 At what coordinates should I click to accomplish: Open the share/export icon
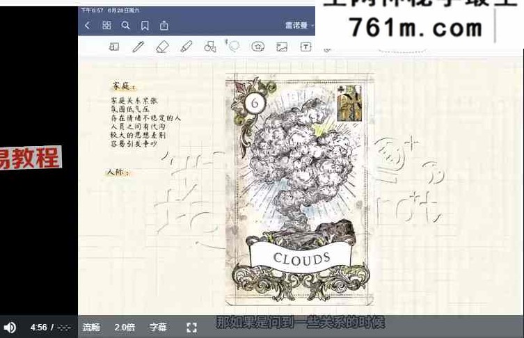pos(164,25)
